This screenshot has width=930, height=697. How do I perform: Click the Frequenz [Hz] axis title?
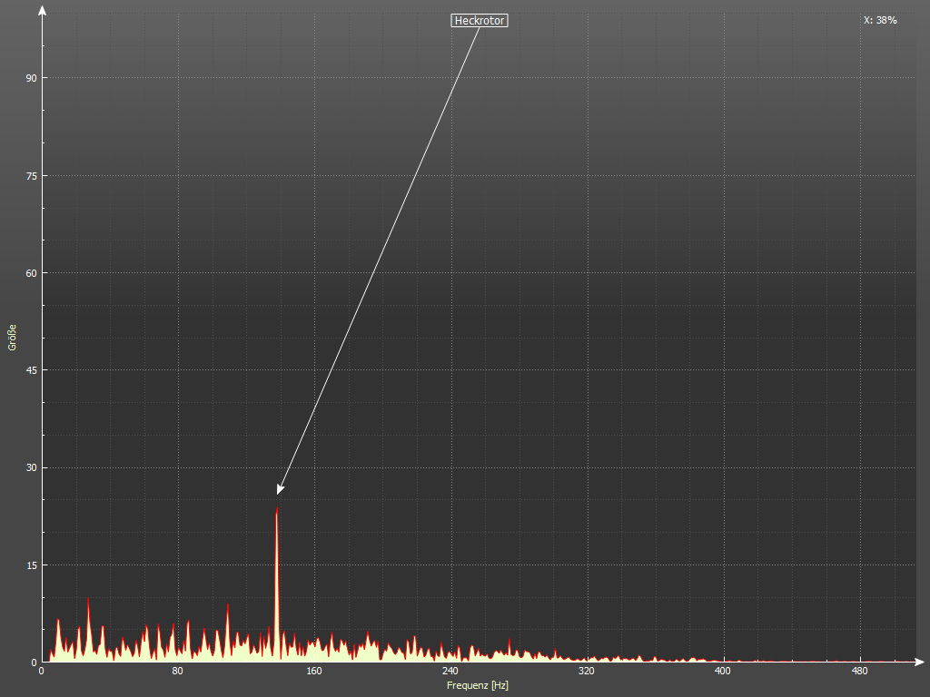(478, 685)
